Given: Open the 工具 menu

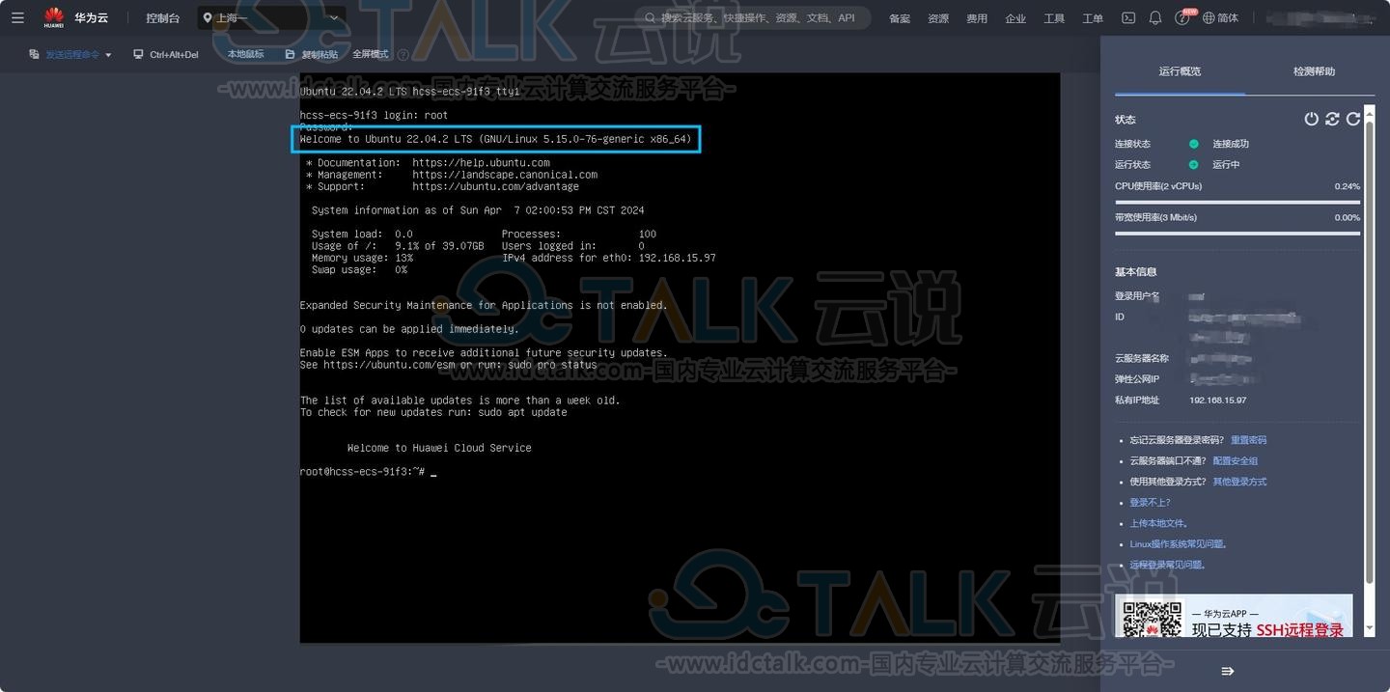Looking at the screenshot, I should click(1054, 18).
